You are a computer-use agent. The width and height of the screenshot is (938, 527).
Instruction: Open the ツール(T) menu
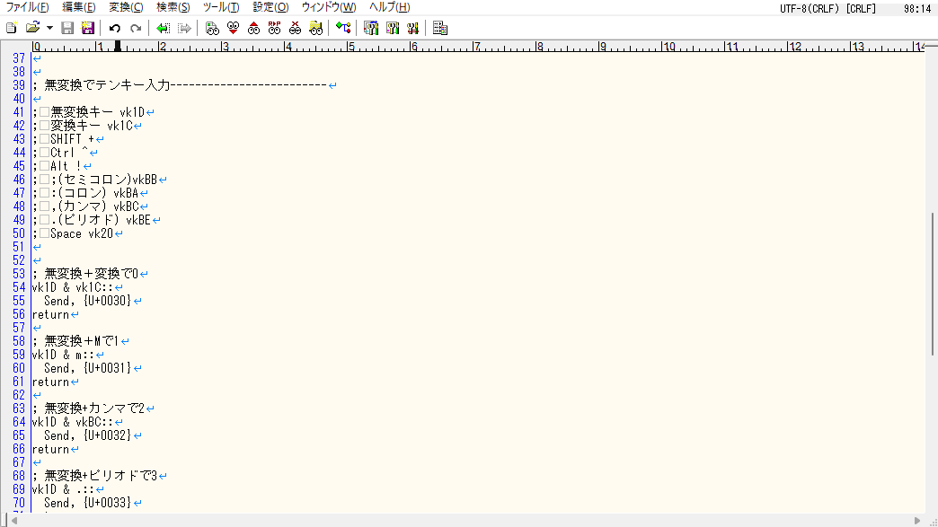221,7
